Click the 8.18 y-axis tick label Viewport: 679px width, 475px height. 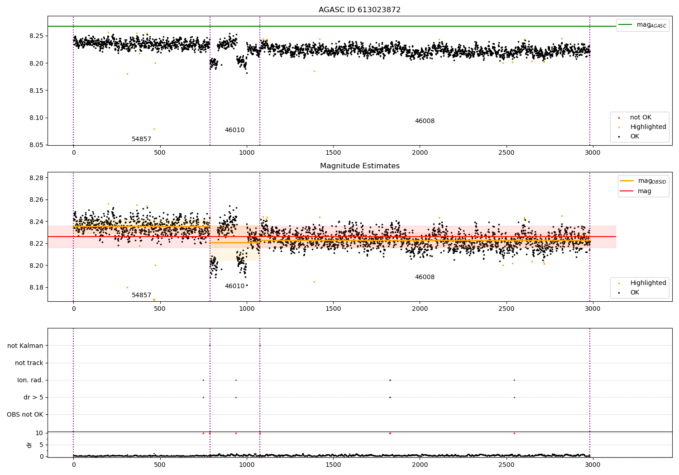click(36, 288)
